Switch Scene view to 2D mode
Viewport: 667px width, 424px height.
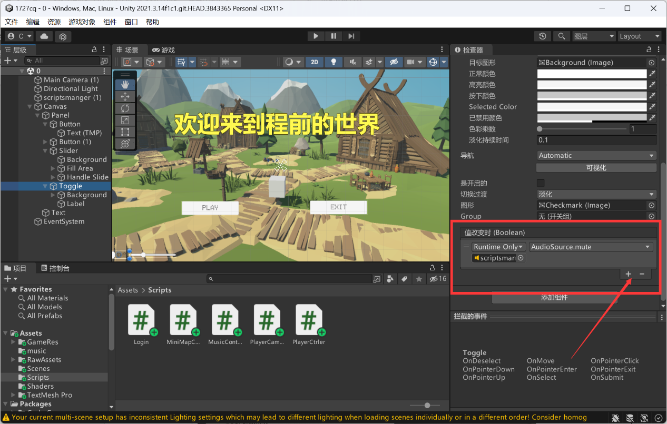click(x=315, y=62)
